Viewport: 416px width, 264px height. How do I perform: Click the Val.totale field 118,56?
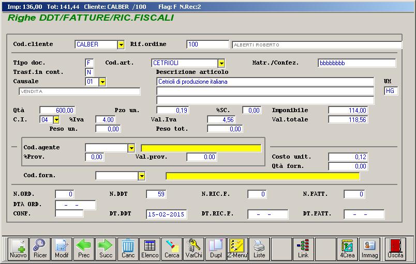348,120
